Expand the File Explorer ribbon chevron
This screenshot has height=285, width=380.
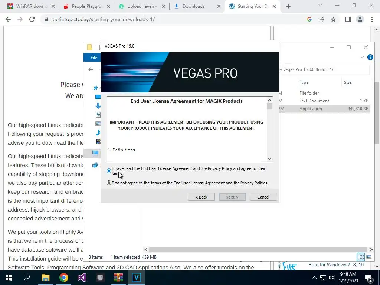(362, 58)
